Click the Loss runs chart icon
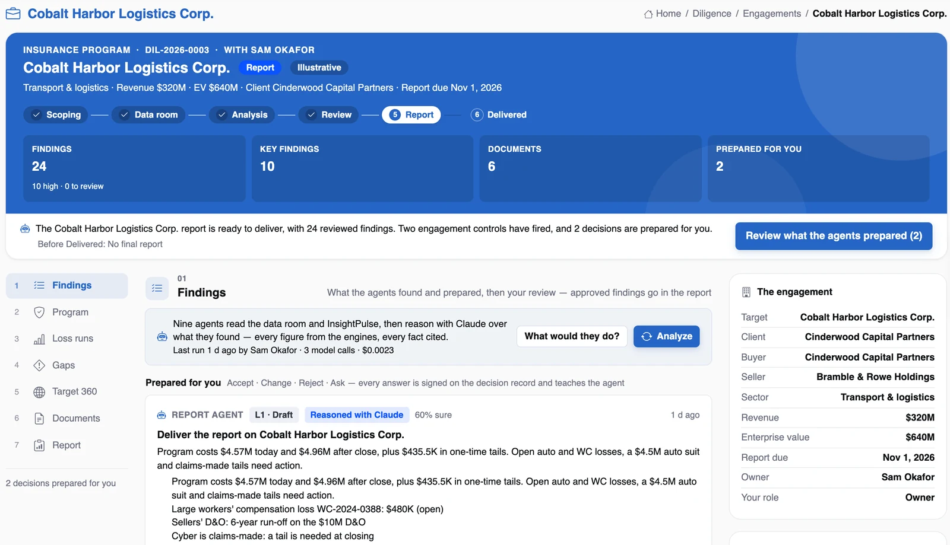This screenshot has width=950, height=545. [x=39, y=339]
